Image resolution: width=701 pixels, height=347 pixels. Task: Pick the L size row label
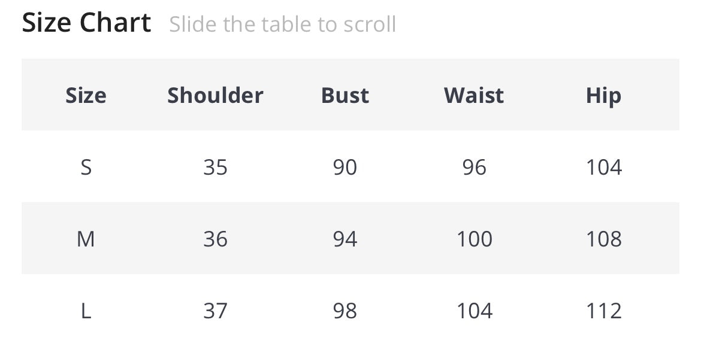tap(86, 311)
